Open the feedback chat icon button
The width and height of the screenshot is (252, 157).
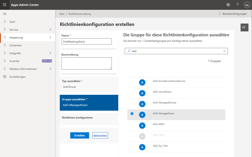coord(244,27)
